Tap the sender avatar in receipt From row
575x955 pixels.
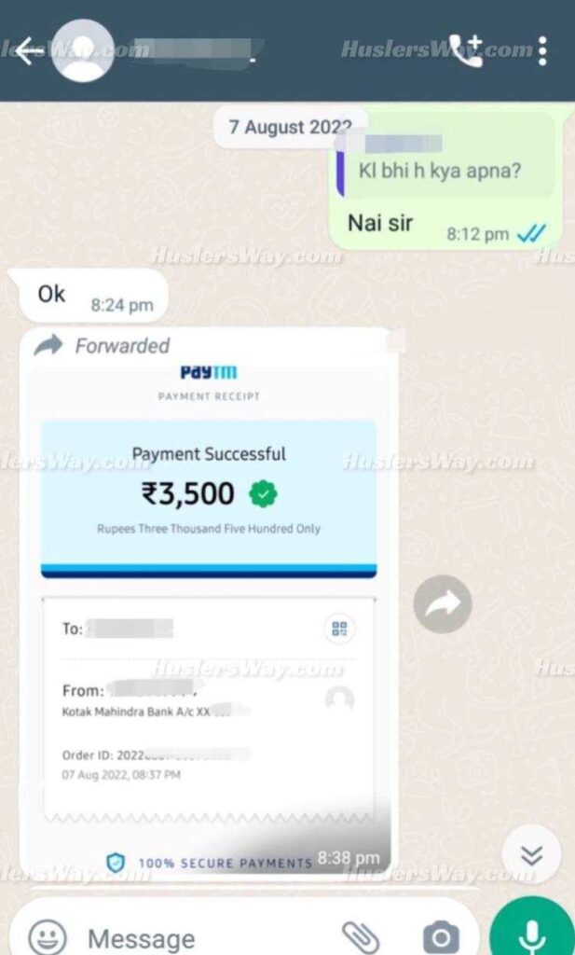[339, 699]
